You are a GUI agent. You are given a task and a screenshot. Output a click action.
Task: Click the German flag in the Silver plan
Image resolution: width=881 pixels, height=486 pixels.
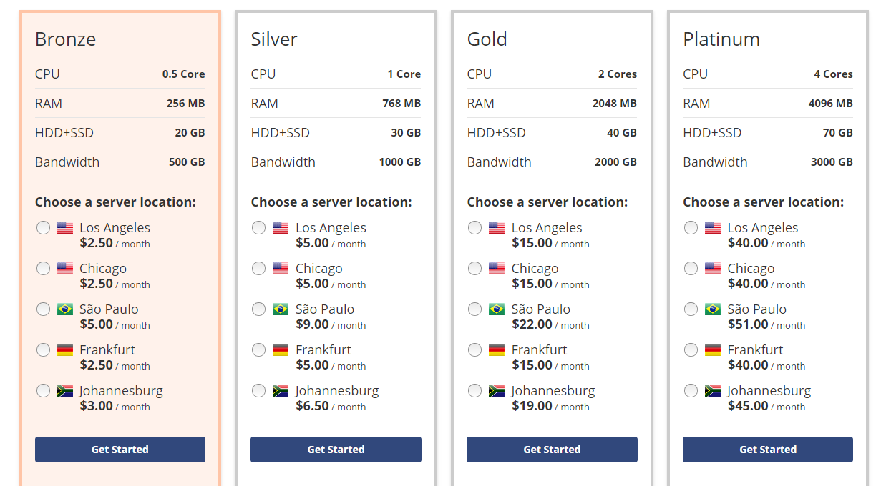tap(281, 350)
